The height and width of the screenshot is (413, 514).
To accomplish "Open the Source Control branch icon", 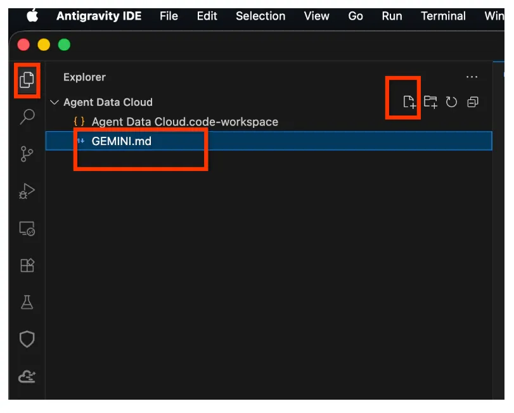I will 27,154.
